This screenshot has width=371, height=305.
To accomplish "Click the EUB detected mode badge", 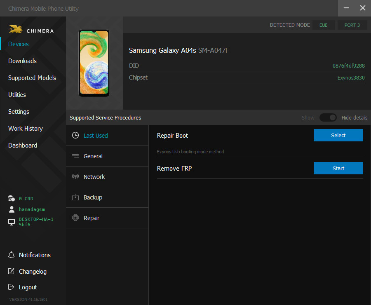I will pyautogui.click(x=324, y=25).
